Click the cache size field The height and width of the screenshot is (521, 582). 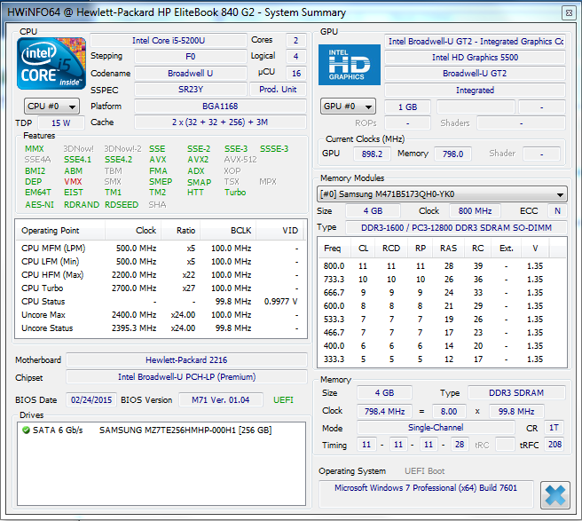pos(220,122)
